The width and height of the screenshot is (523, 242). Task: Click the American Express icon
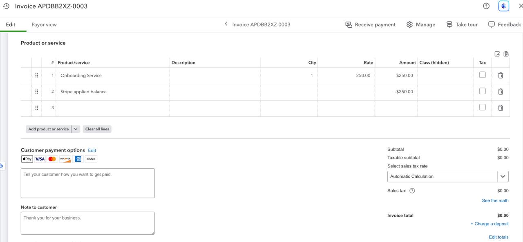pyautogui.click(x=78, y=159)
